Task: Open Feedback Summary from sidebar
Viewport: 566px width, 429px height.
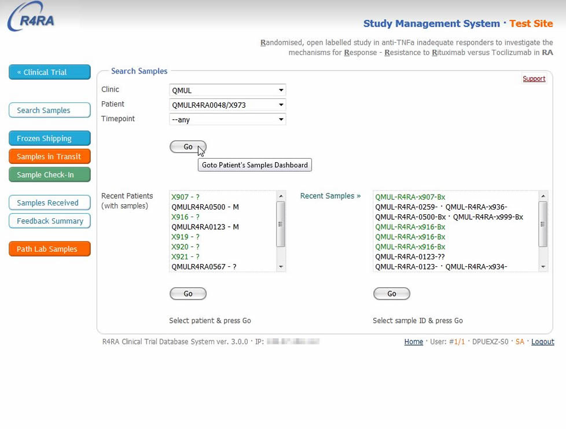Action: point(49,221)
